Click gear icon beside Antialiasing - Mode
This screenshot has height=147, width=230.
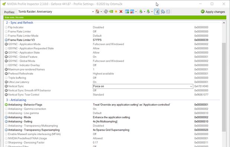tap(6, 117)
